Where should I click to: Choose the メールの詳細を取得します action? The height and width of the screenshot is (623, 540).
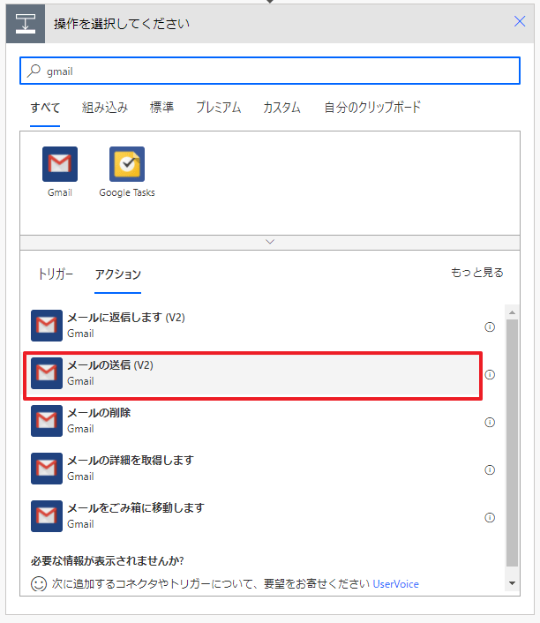pos(252,469)
